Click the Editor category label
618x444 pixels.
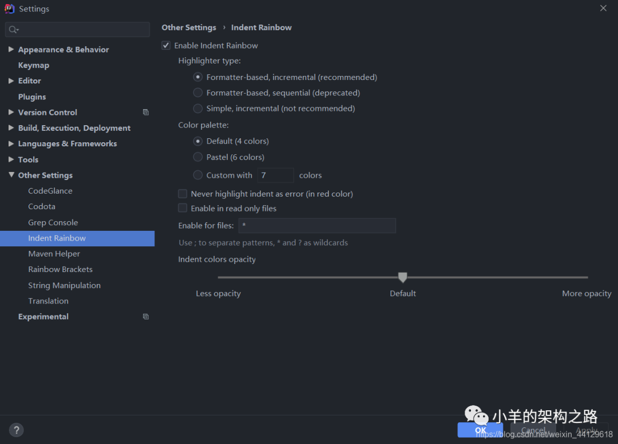coord(30,81)
